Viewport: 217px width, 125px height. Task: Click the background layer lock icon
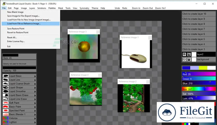pyautogui.click(x=189, y=59)
